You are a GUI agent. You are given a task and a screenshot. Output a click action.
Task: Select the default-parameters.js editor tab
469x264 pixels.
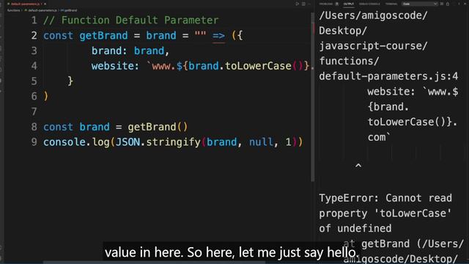coord(26,4)
